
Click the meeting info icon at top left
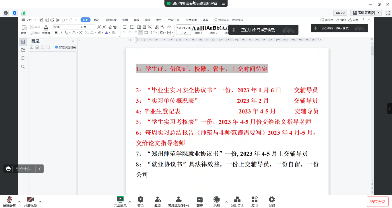tap(6, 13)
